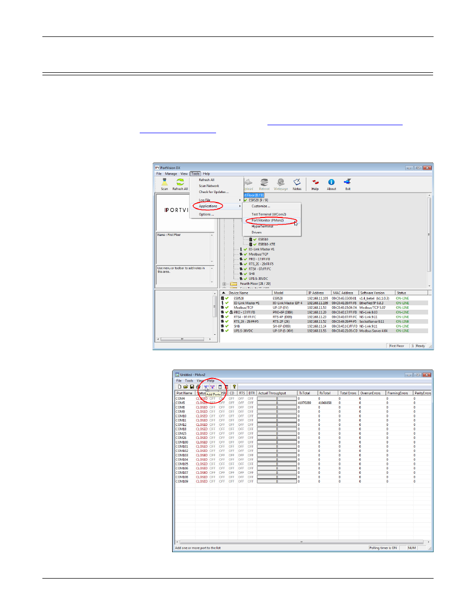476x616 pixels.
Task: Click the IP Address column header
Action: coord(319,293)
